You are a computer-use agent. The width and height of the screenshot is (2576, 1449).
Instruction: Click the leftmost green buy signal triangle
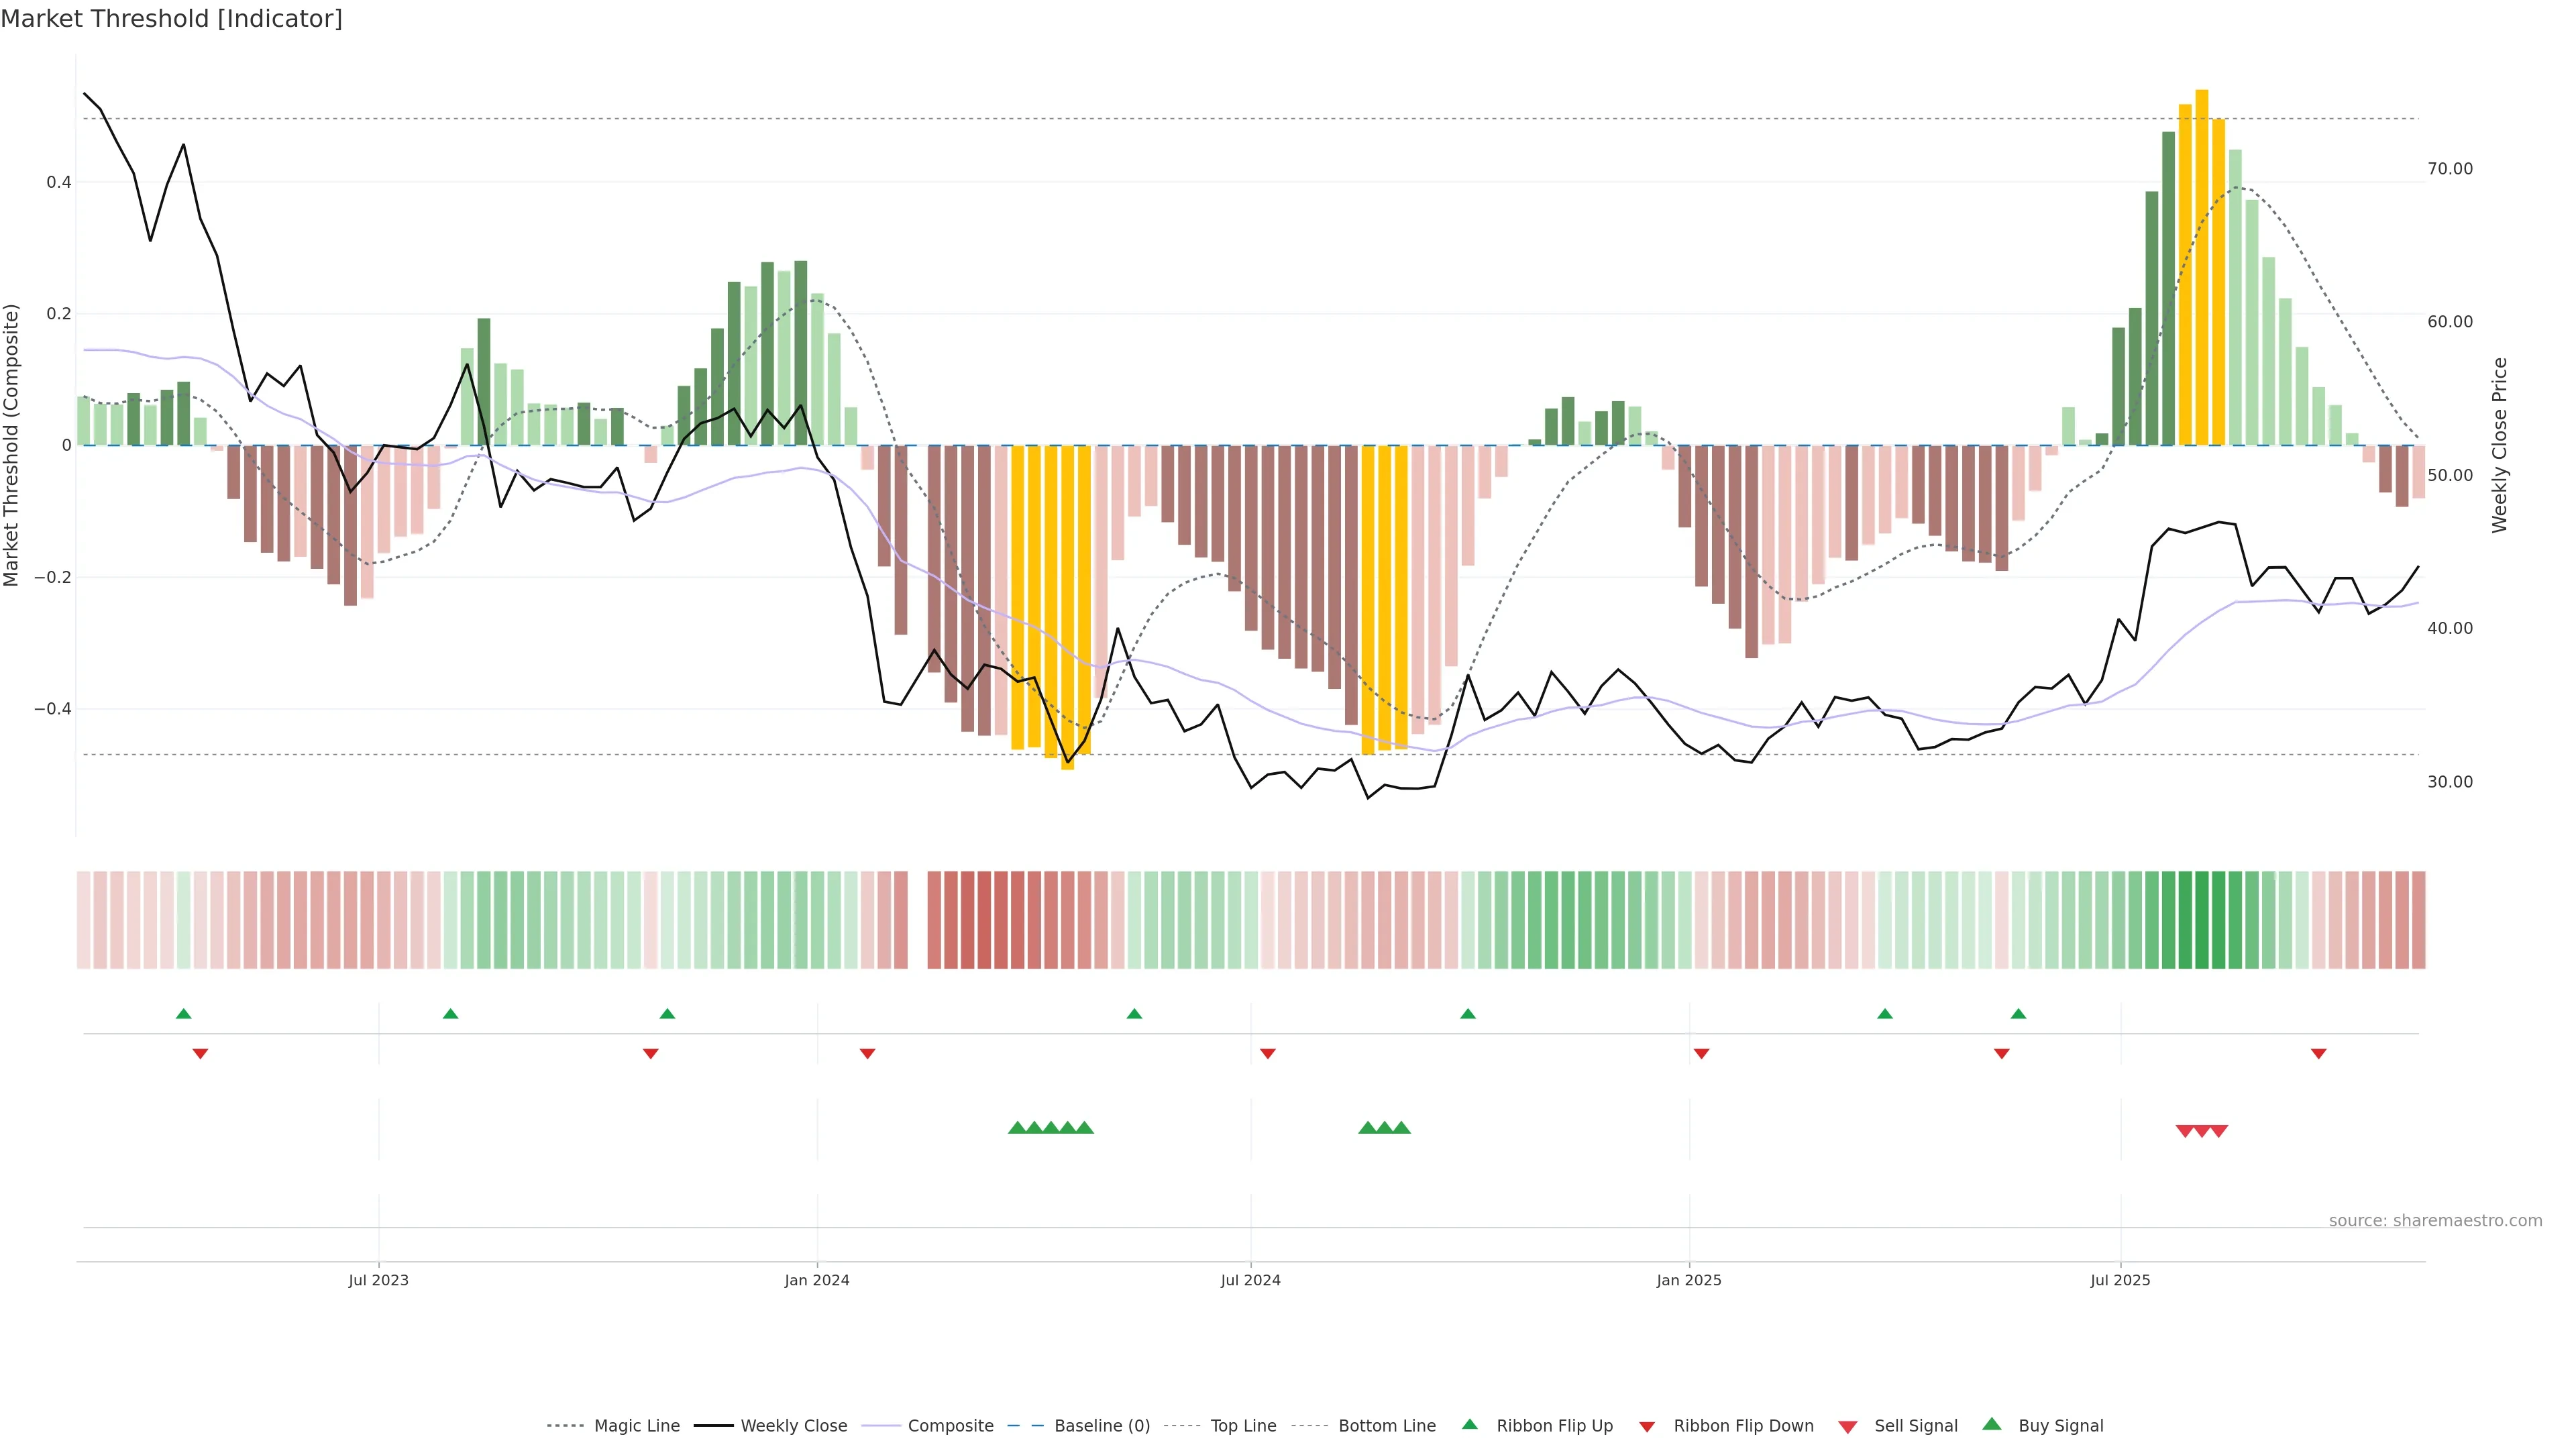(1017, 1128)
